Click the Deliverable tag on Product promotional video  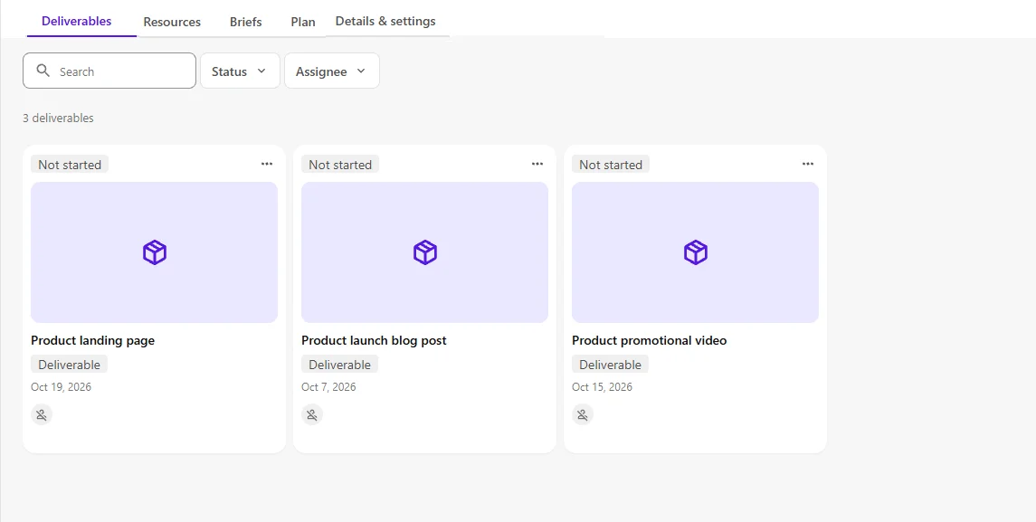(611, 364)
